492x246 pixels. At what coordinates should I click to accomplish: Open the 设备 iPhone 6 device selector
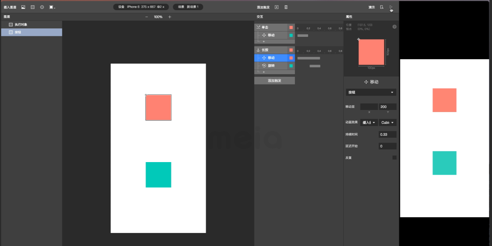click(x=141, y=7)
